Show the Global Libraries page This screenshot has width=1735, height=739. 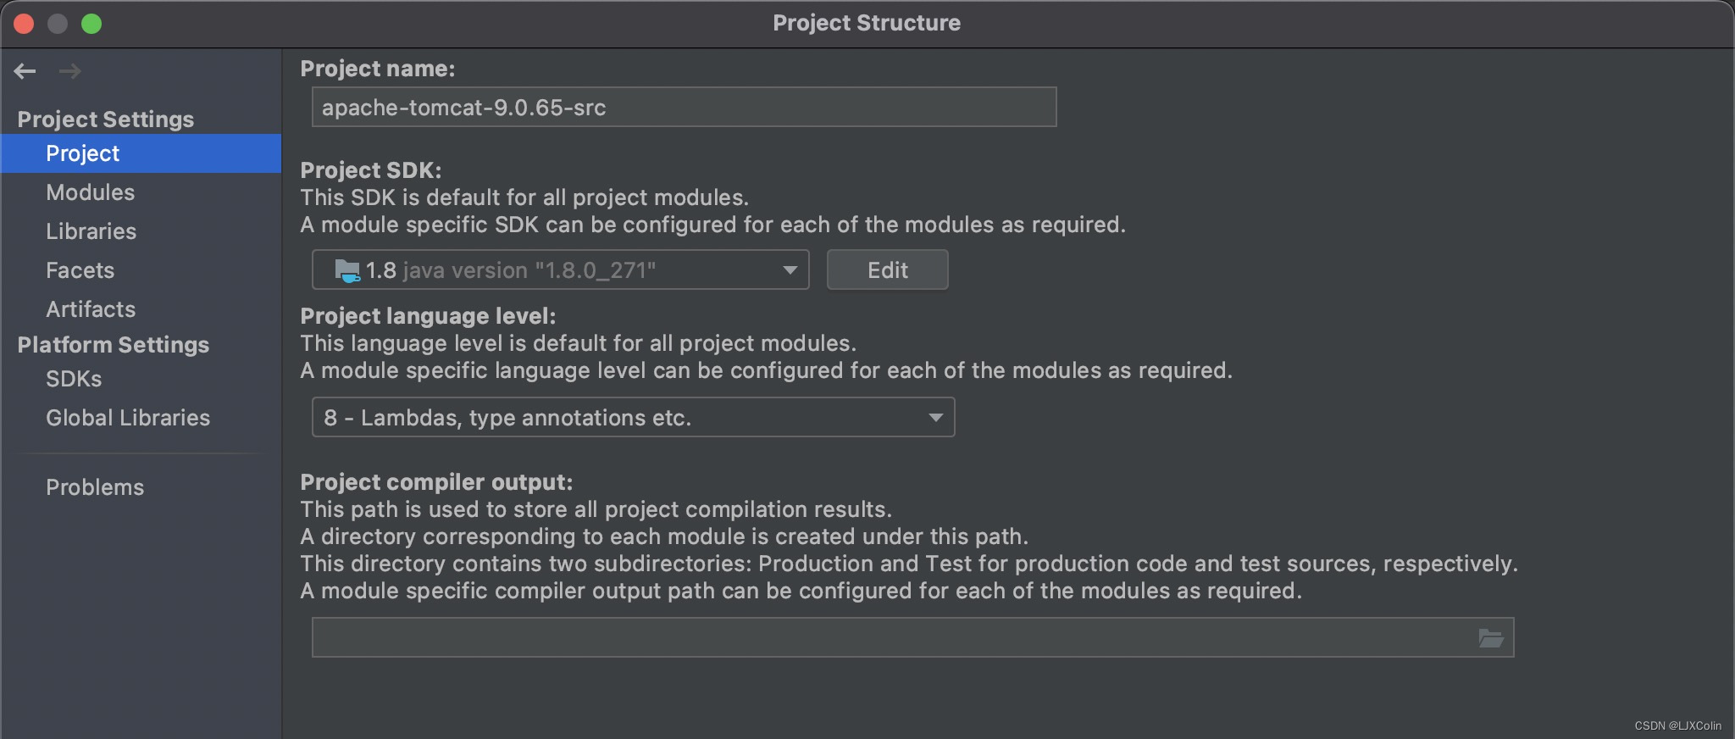[x=128, y=418]
